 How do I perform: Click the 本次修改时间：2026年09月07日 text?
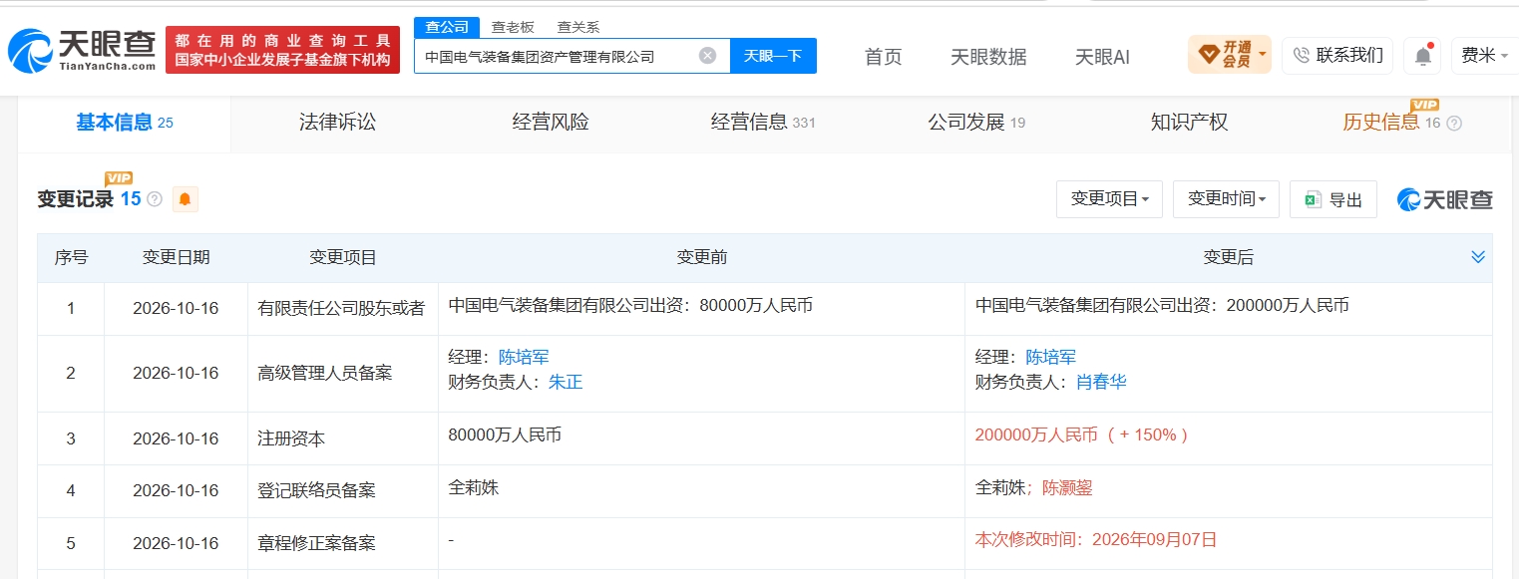coord(1096,540)
